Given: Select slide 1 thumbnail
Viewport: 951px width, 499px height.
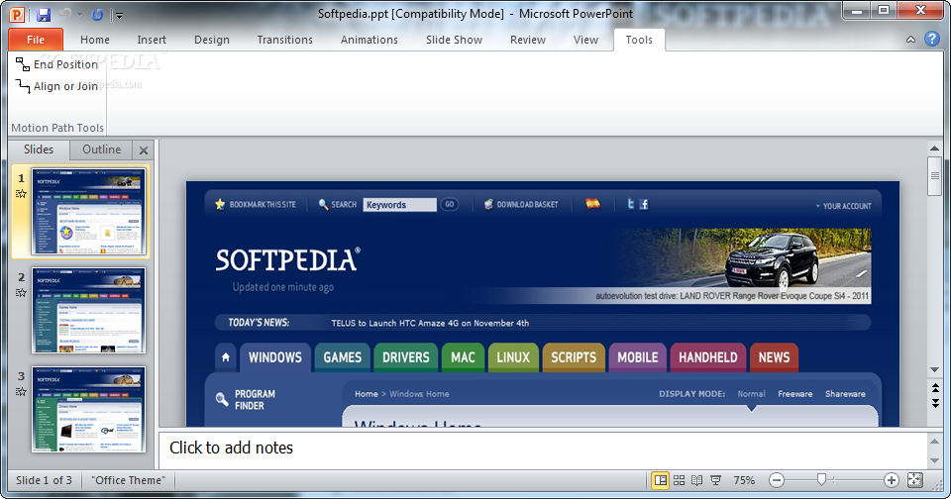Looking at the screenshot, I should tap(88, 211).
